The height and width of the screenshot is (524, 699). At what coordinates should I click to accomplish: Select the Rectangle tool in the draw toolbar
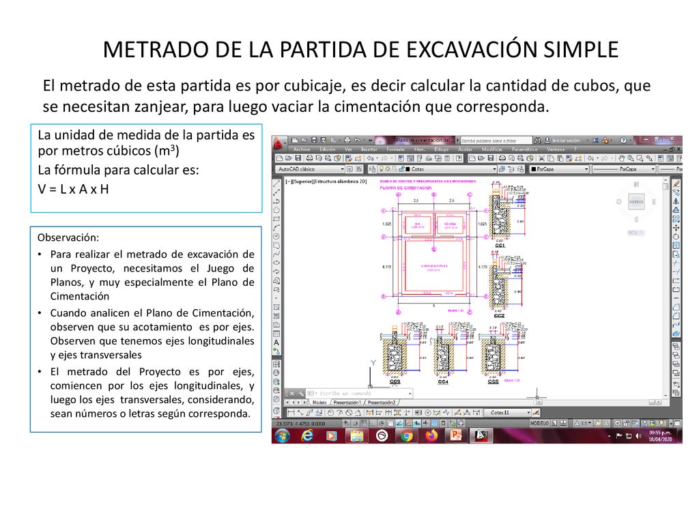(x=276, y=219)
